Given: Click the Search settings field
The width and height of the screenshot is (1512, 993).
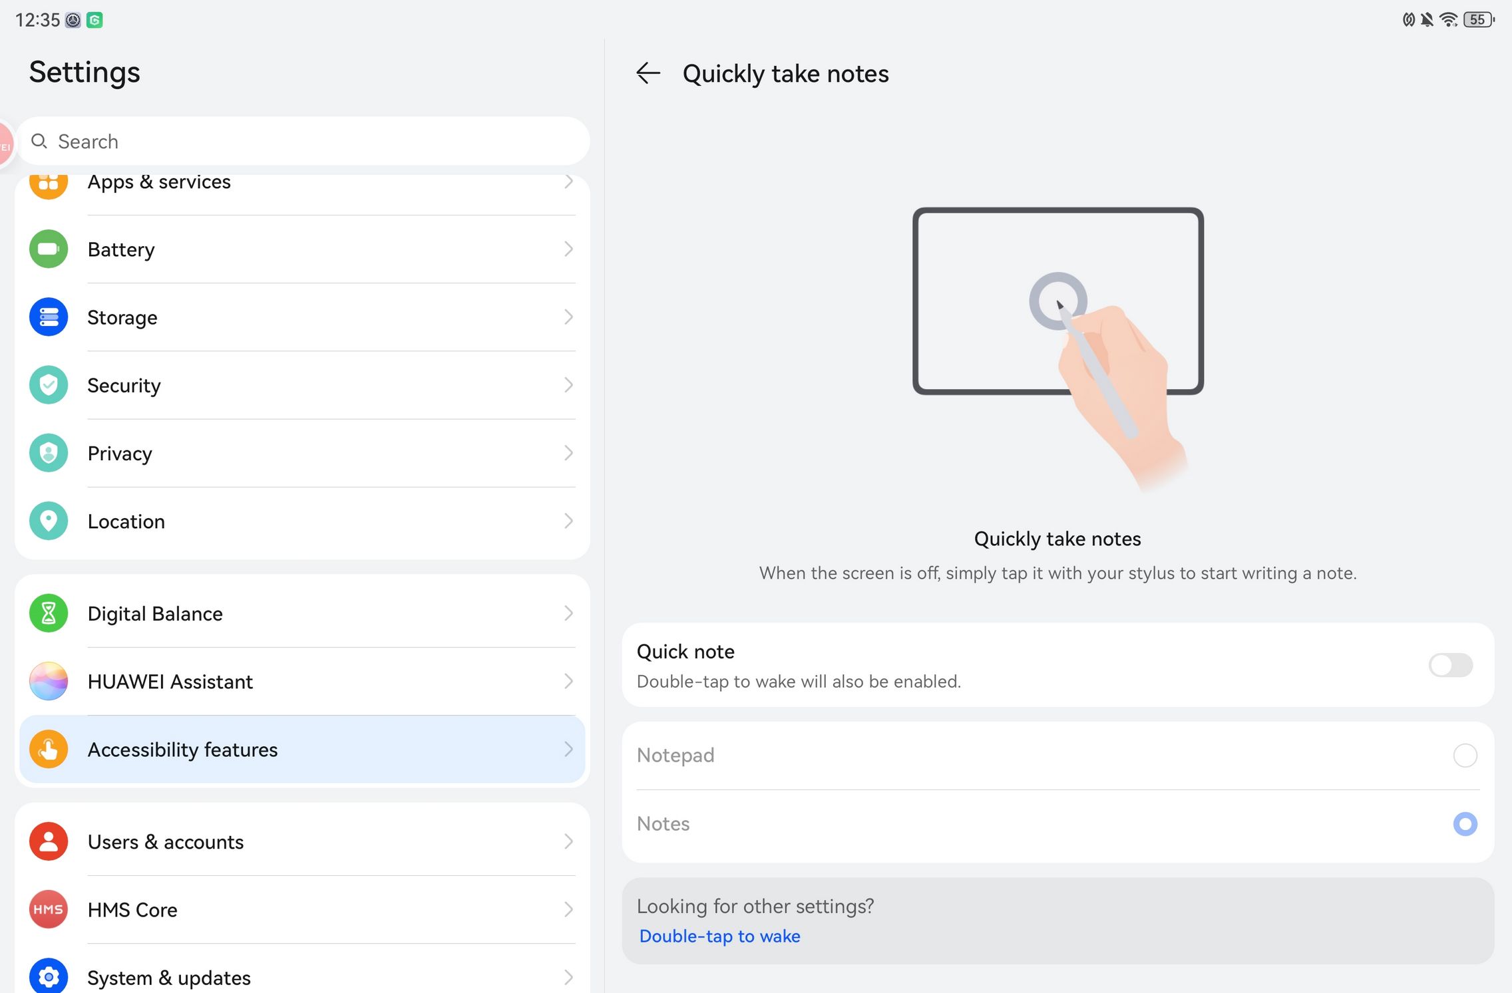Looking at the screenshot, I should pyautogui.click(x=303, y=142).
